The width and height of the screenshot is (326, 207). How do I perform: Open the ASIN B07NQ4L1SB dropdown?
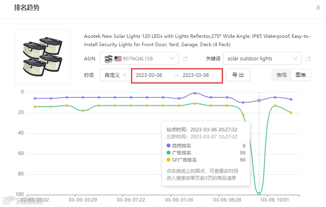pos(139,58)
